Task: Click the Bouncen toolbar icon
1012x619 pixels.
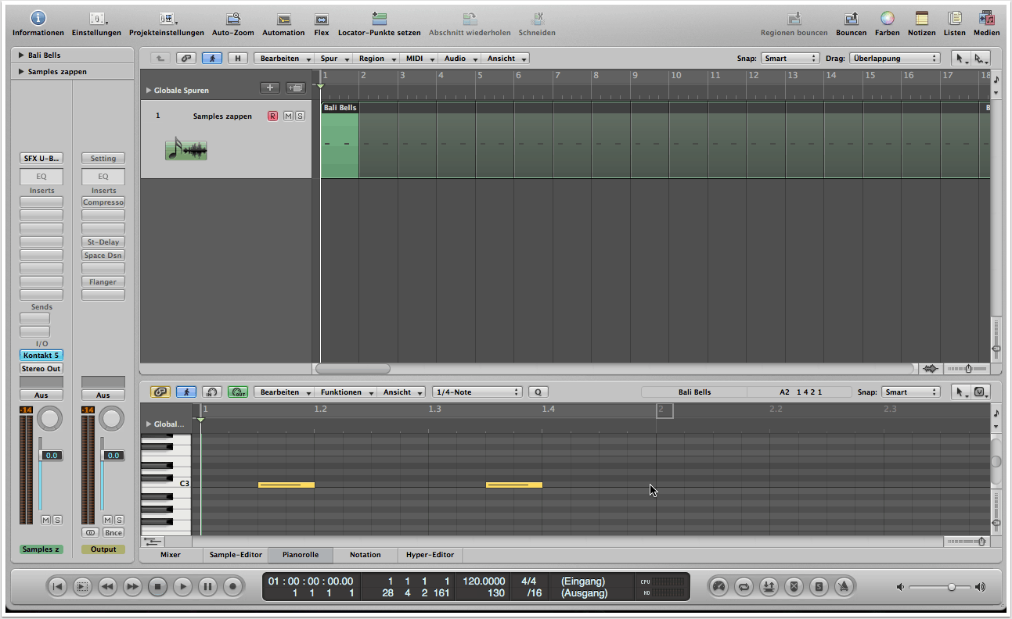Action: coord(851,19)
